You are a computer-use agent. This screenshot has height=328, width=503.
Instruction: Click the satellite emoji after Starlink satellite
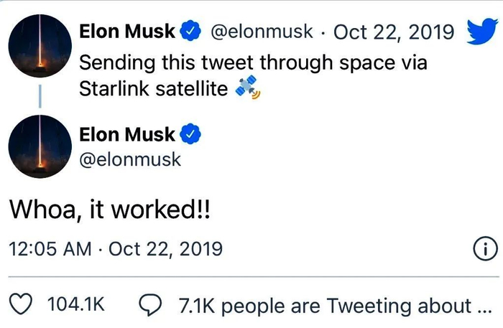247,89
